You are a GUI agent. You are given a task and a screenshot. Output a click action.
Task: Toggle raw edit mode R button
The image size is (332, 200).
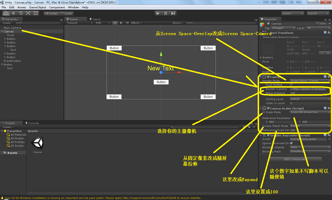click(328, 53)
